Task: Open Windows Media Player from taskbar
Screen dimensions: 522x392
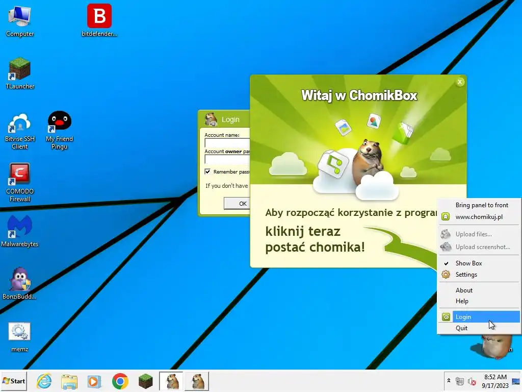Action: pos(94,381)
